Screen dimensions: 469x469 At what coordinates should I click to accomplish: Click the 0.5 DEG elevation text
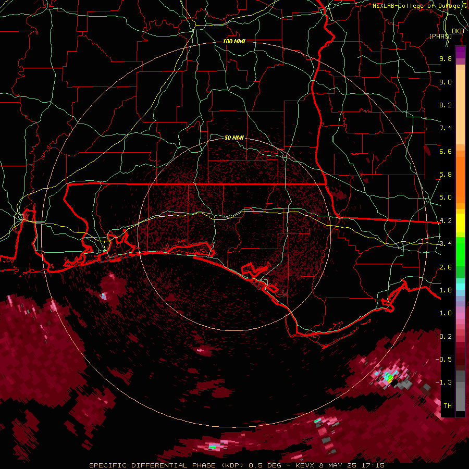265,465
